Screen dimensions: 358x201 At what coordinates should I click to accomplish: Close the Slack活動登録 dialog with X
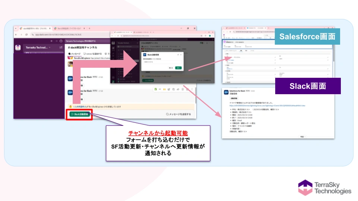pyautogui.click(x=181, y=55)
